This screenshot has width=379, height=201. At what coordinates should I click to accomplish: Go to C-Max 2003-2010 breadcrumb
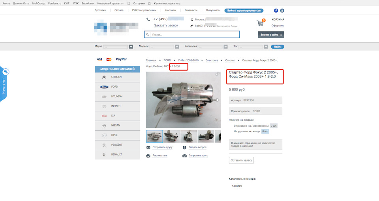pyautogui.click(x=188, y=60)
